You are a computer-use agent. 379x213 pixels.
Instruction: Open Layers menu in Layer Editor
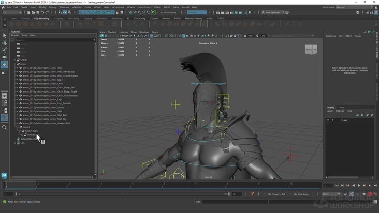(x=330, y=111)
